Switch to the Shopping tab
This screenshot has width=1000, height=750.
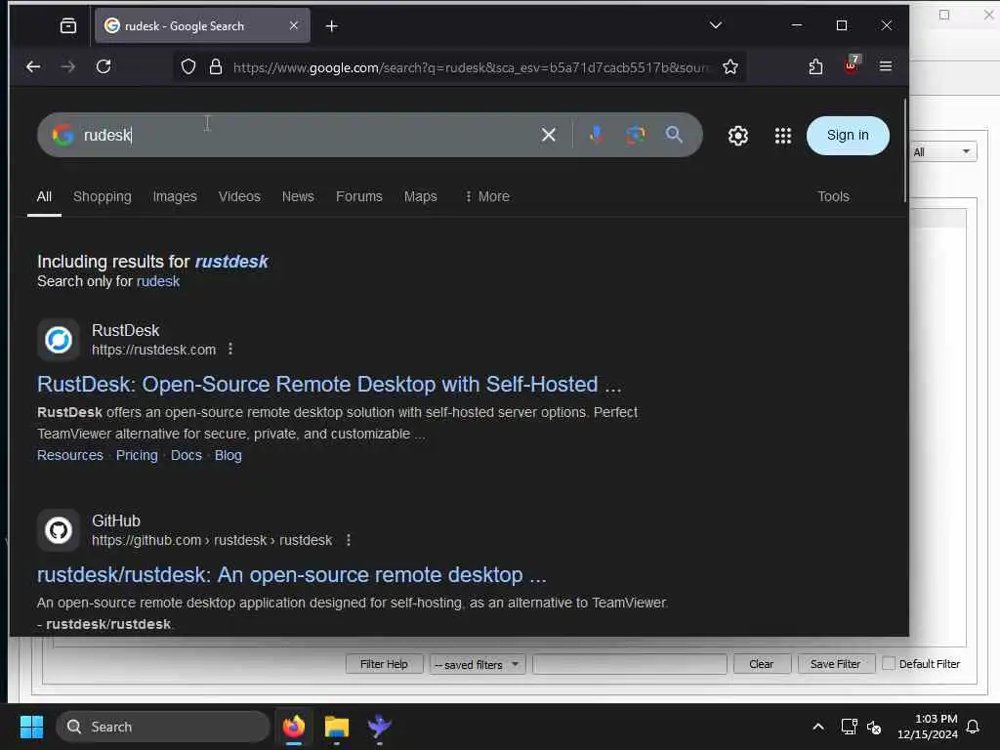click(x=102, y=196)
